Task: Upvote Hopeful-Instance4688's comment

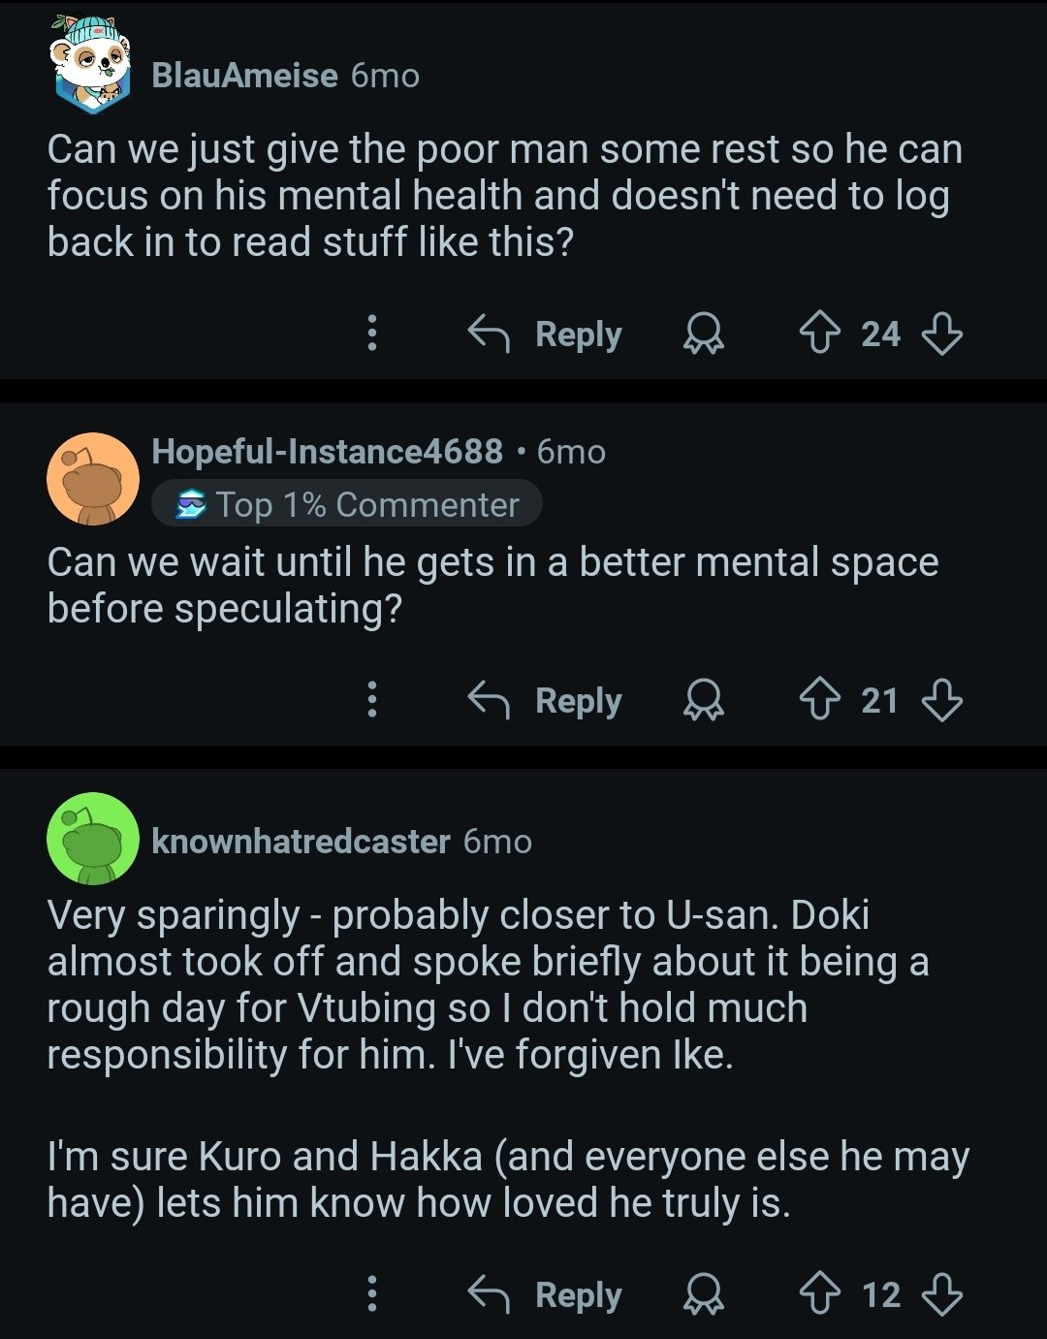Action: [819, 700]
